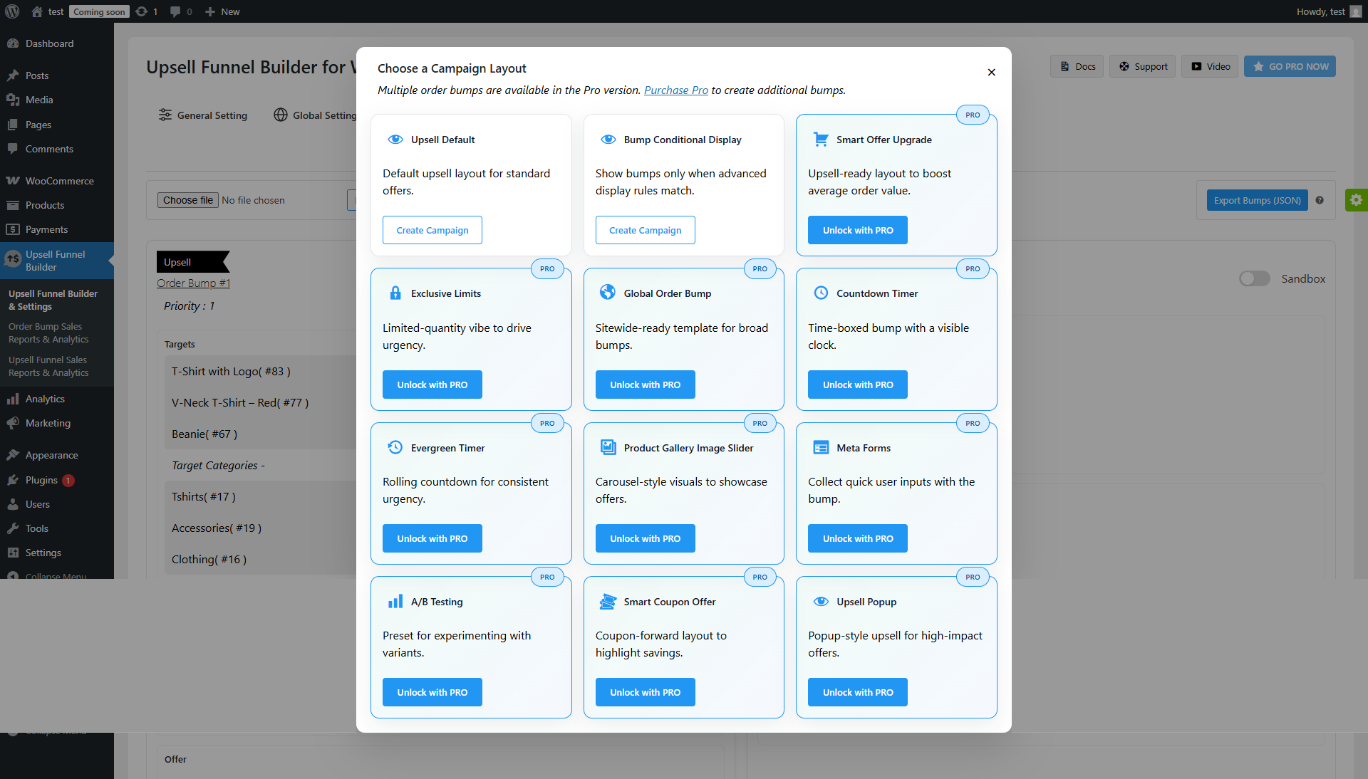Viewport: 1368px width, 779px height.
Task: Click the Meta Forms form icon
Action: (x=821, y=447)
